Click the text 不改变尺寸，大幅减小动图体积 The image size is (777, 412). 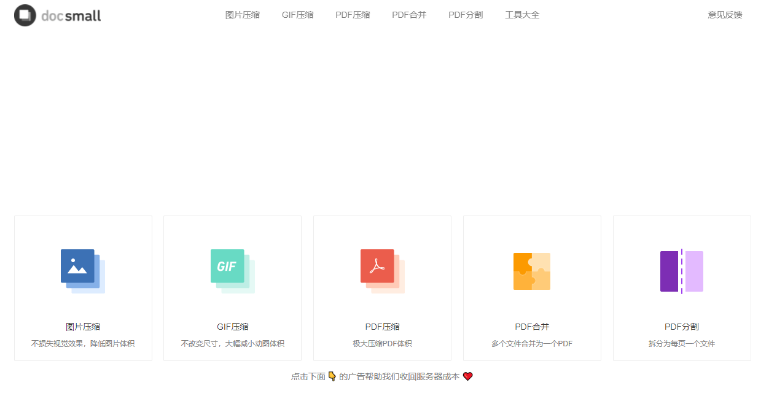(x=233, y=344)
